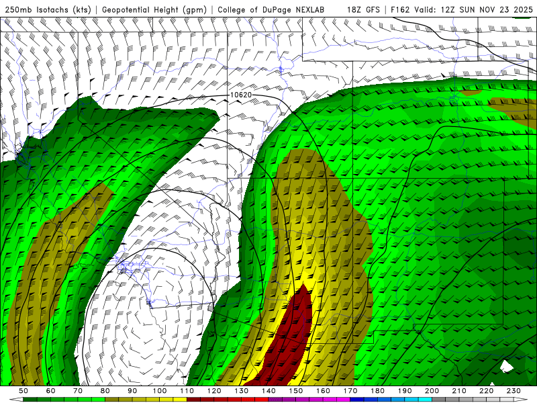The width and height of the screenshot is (537, 403).
Task: Click the 140 value on the color scale
Action: [x=268, y=391]
